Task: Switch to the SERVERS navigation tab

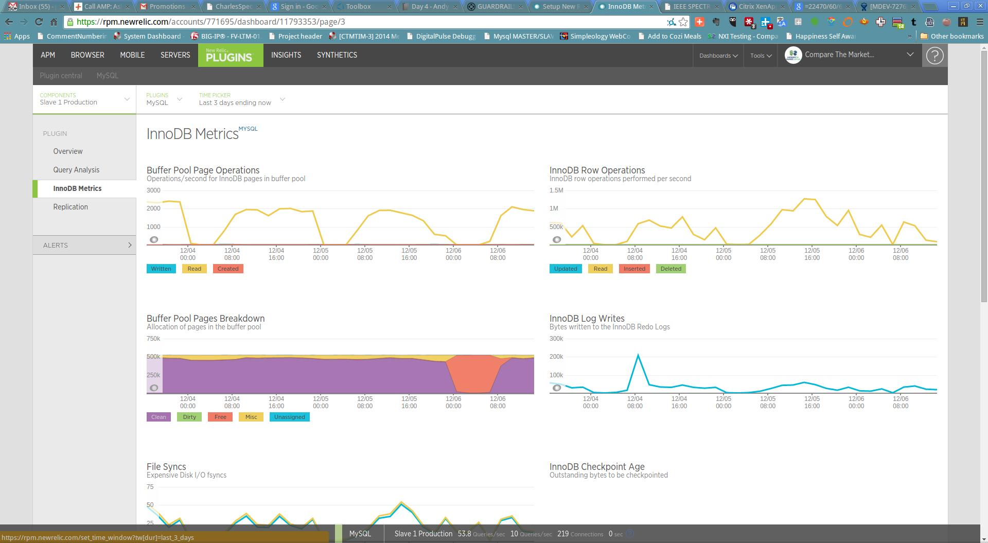Action: tap(175, 55)
